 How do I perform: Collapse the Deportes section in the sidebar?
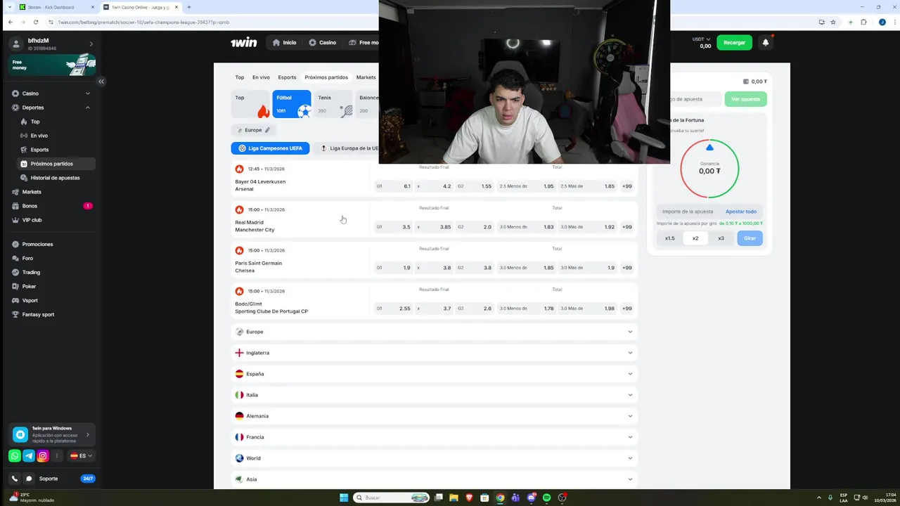point(53,108)
